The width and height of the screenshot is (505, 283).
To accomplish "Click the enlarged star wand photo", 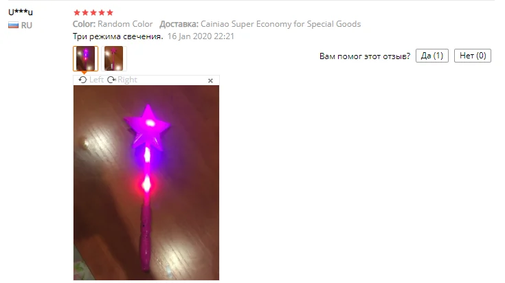I will coord(146,183).
